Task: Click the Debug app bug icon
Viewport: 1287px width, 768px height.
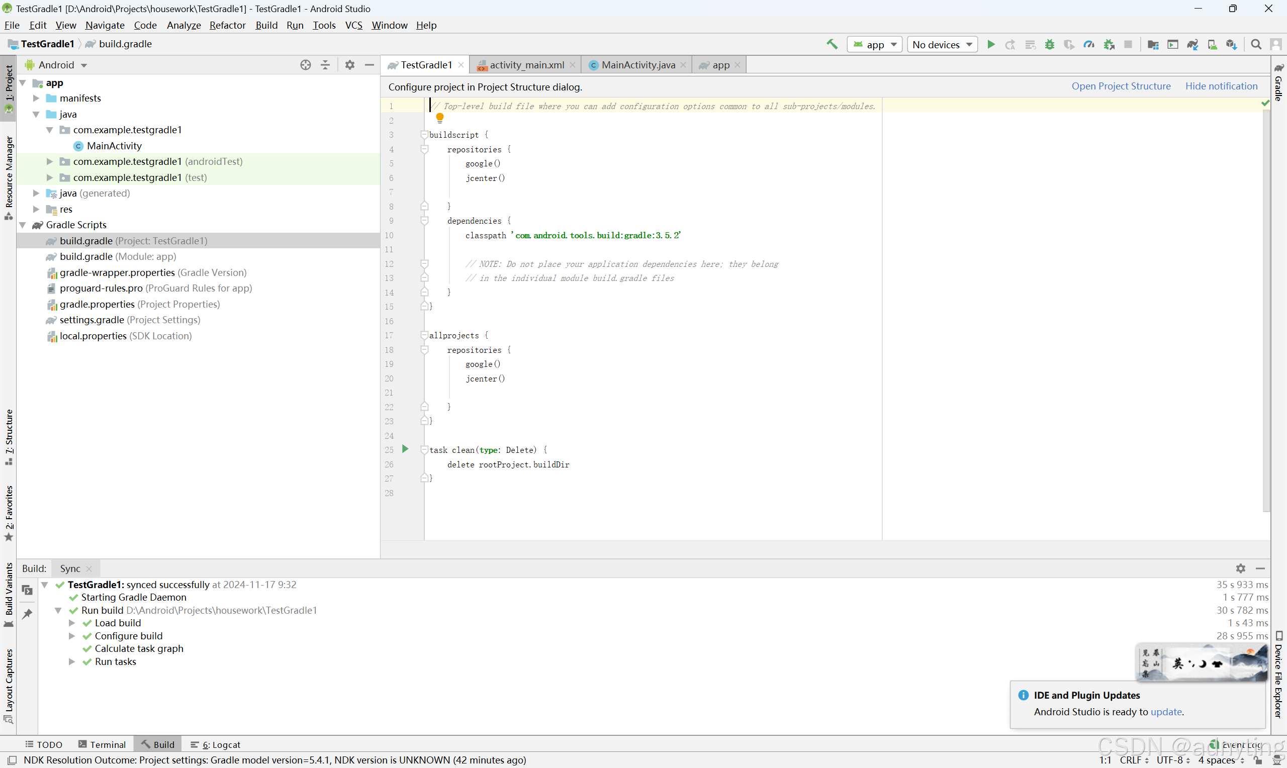Action: click(1050, 45)
